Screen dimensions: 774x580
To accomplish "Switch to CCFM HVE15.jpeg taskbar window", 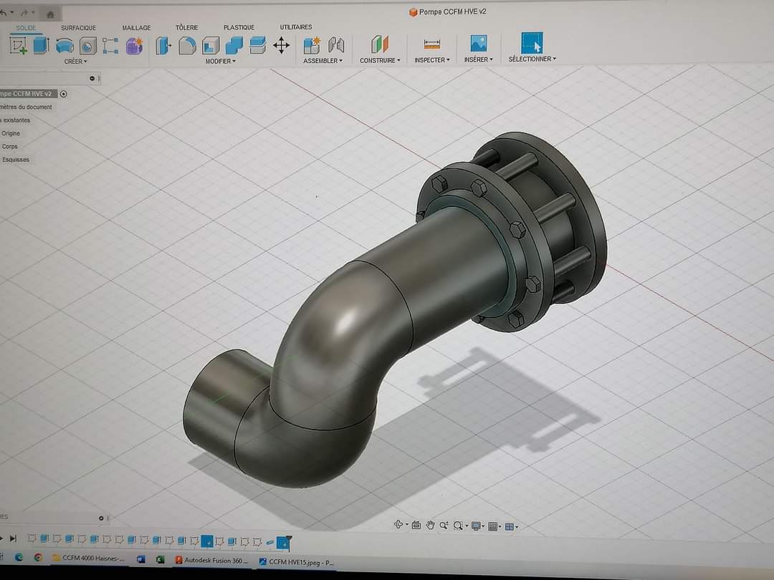I will pos(297,562).
